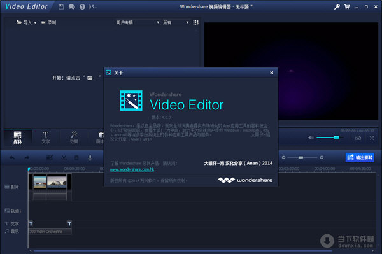Select the first text T marker on text track
Image resolution: width=382 pixels, height=254 pixels.
click(31, 224)
